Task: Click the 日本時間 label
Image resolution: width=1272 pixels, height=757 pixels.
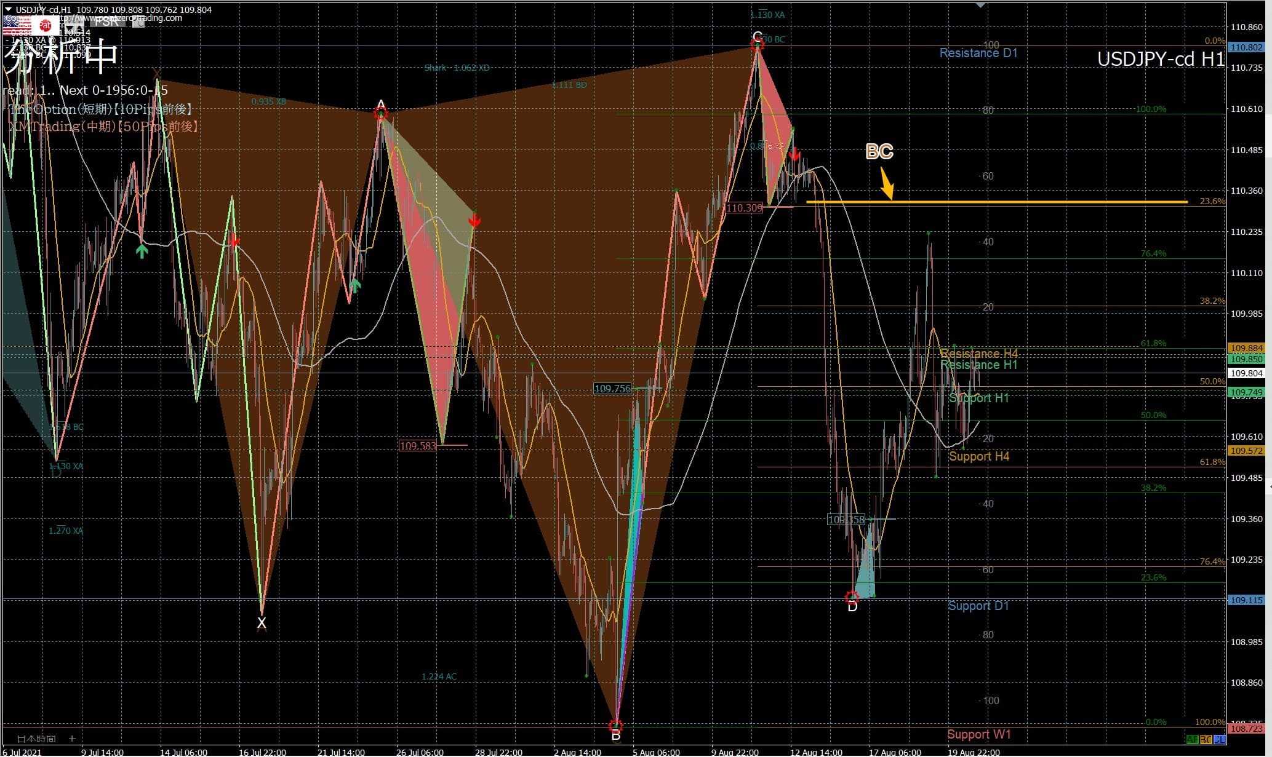Action: [36, 739]
